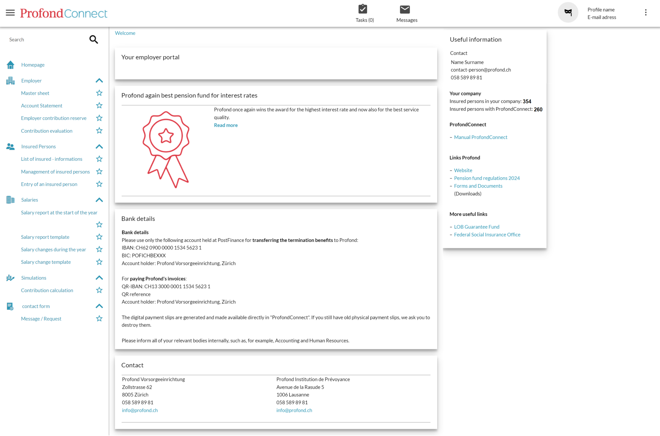Open the hamburger navigation menu

point(10,13)
